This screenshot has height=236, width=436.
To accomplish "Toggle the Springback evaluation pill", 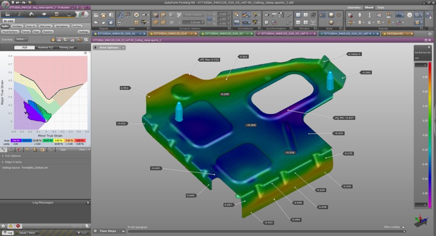I will coord(62,26).
